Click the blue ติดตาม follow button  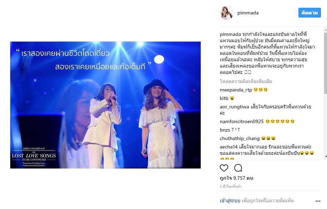click(309, 13)
